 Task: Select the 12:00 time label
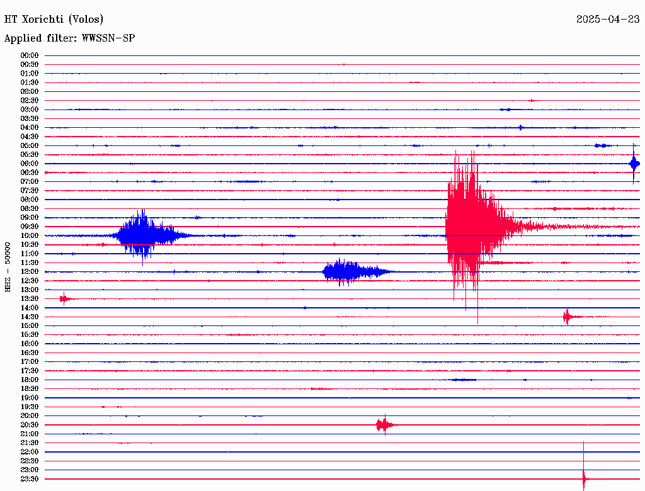30,272
